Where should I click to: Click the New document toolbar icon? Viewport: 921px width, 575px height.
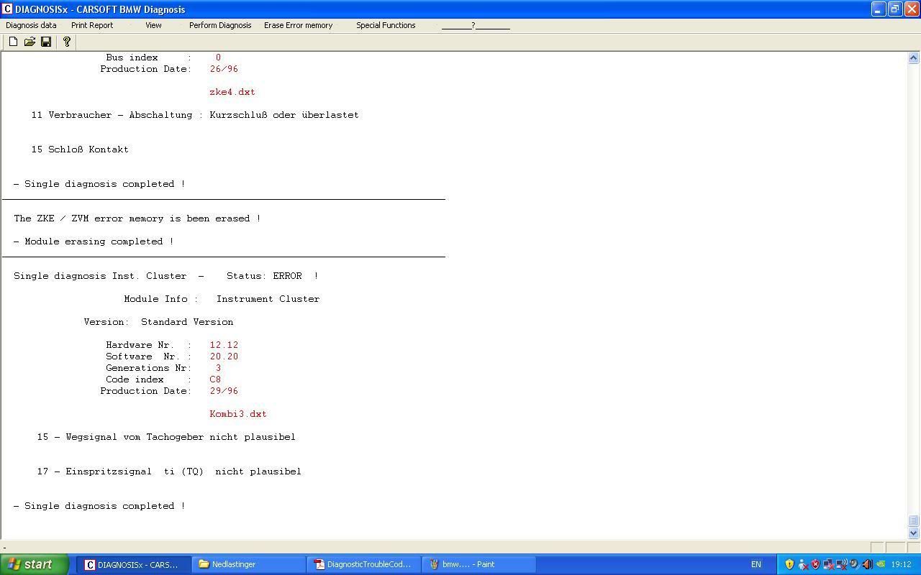(13, 42)
